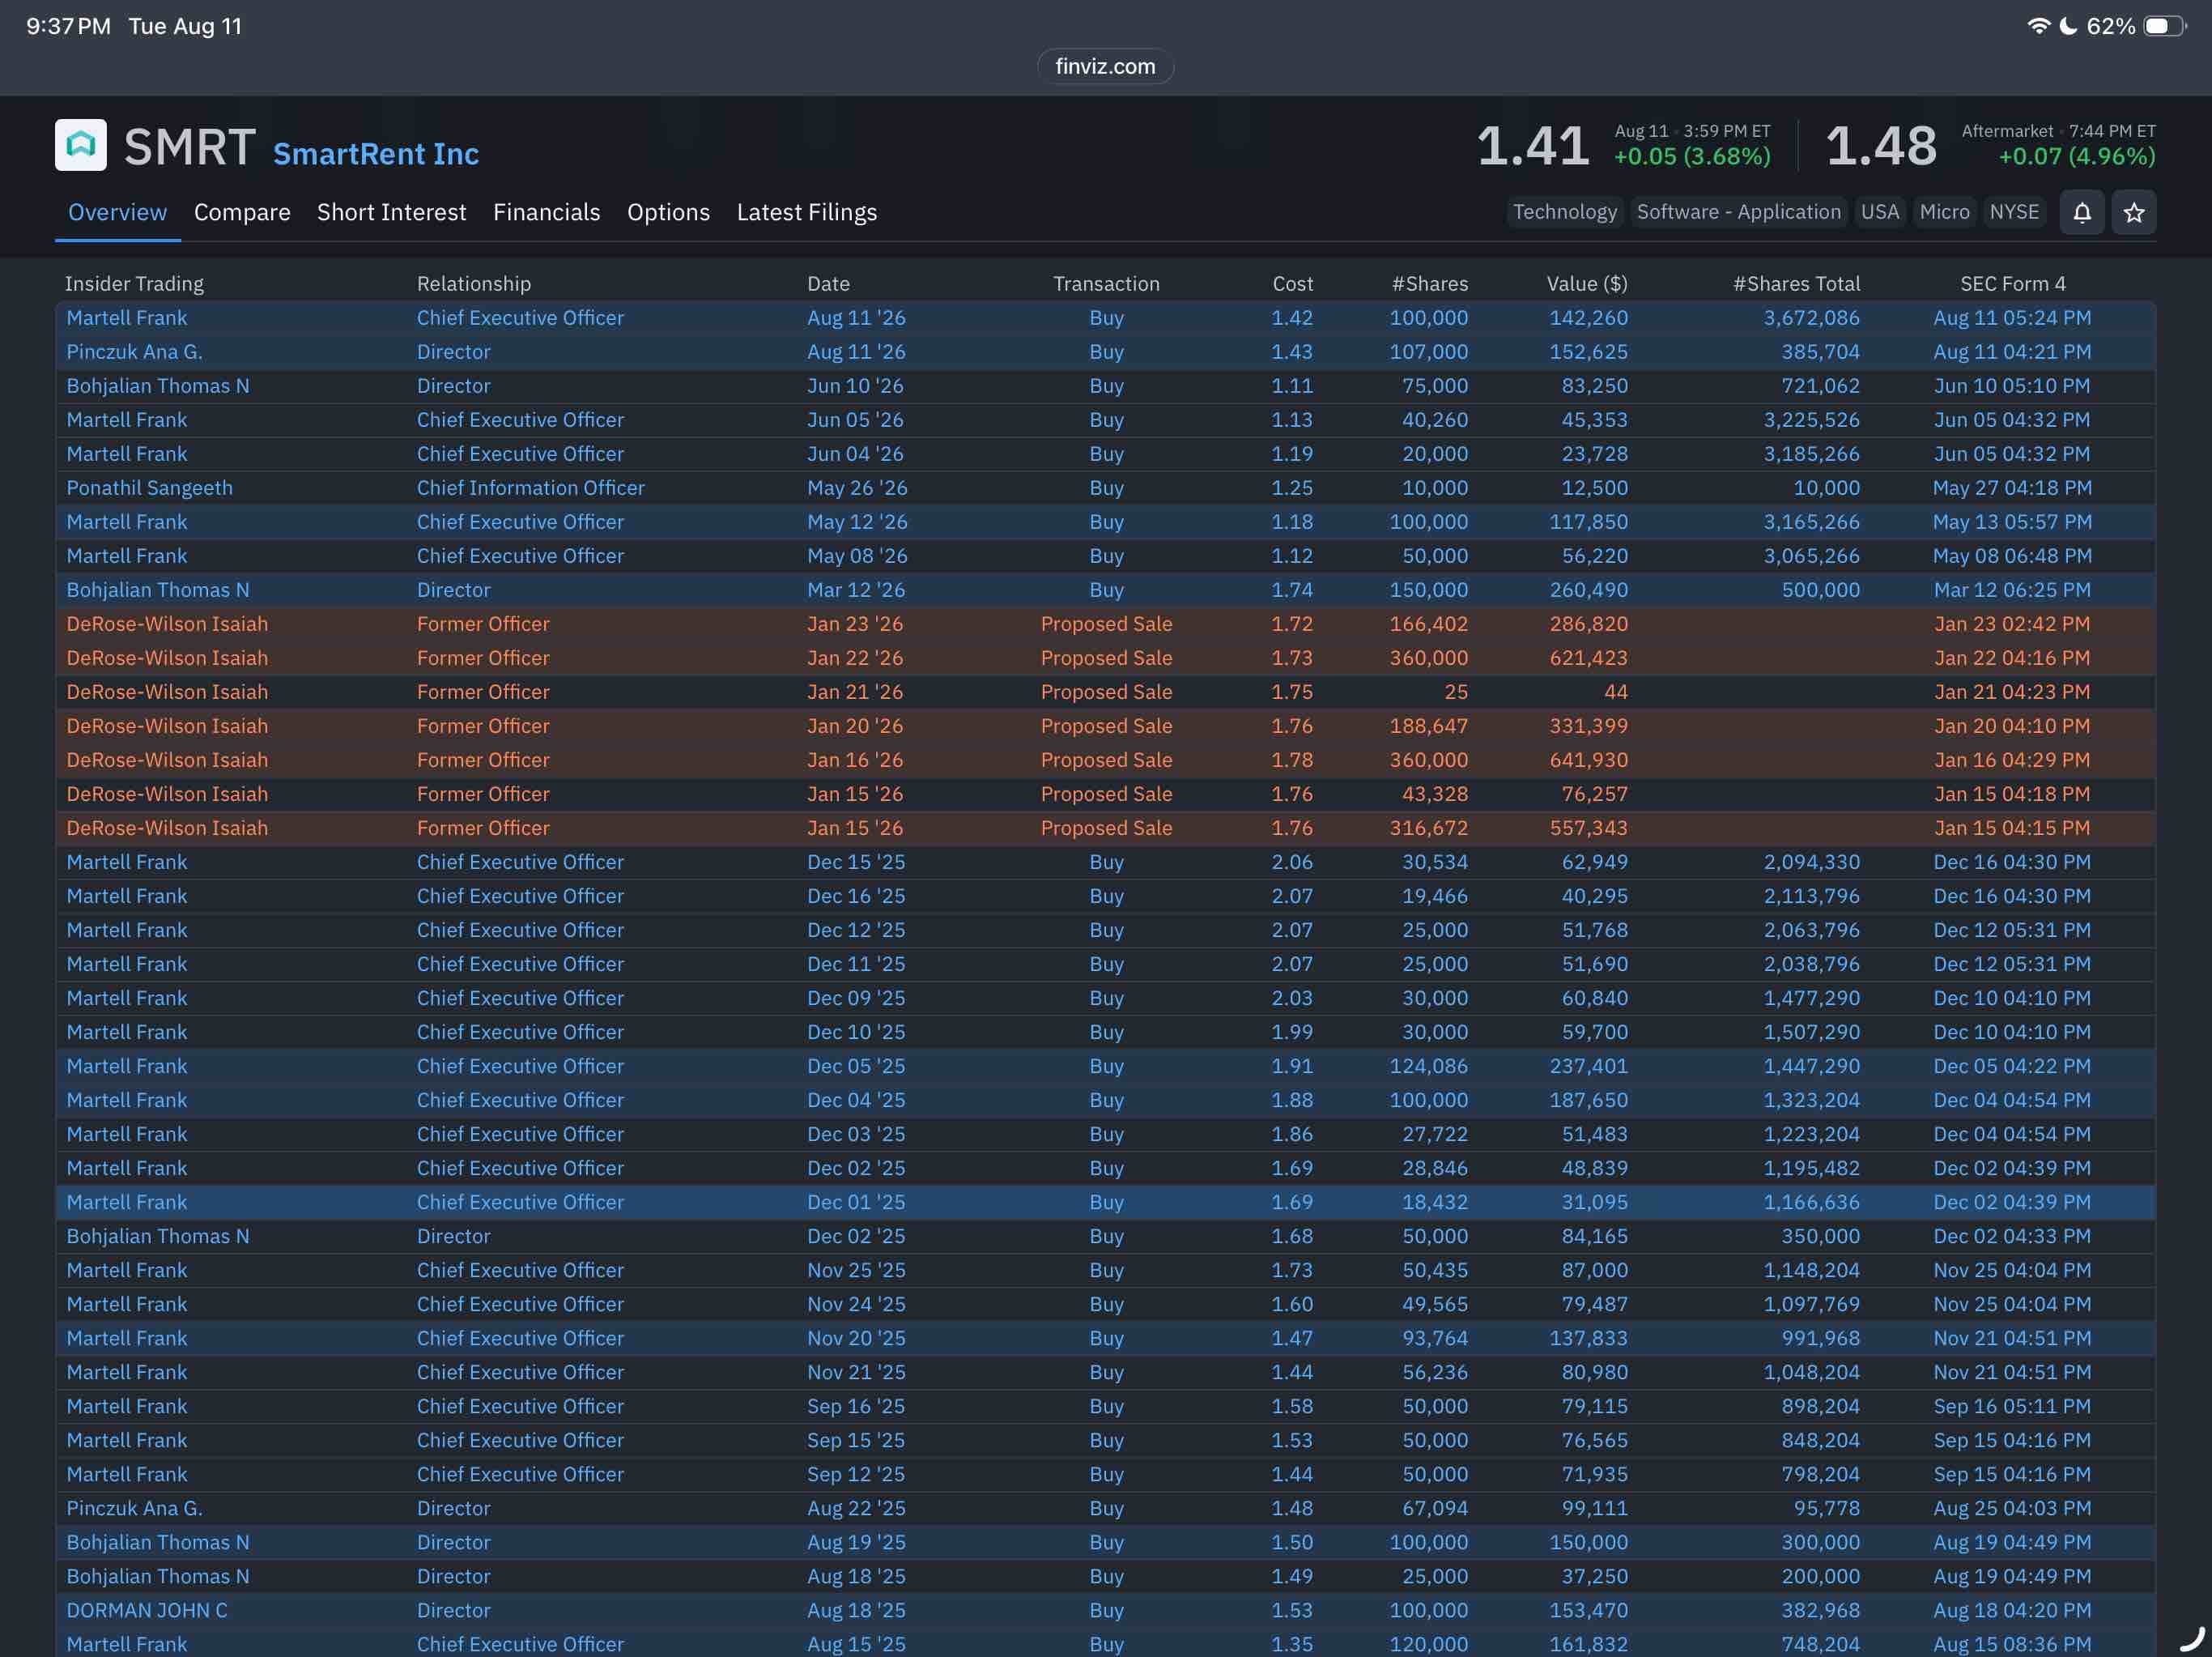The width and height of the screenshot is (2212, 1657).
Task: Open SEC filing dated Jan 23 02:42 PM
Action: click(x=2012, y=624)
